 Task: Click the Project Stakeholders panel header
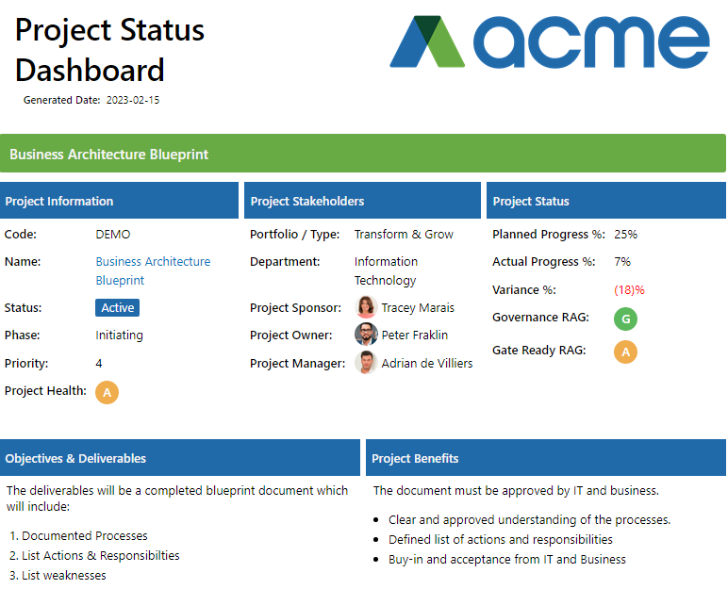pyautogui.click(x=362, y=201)
